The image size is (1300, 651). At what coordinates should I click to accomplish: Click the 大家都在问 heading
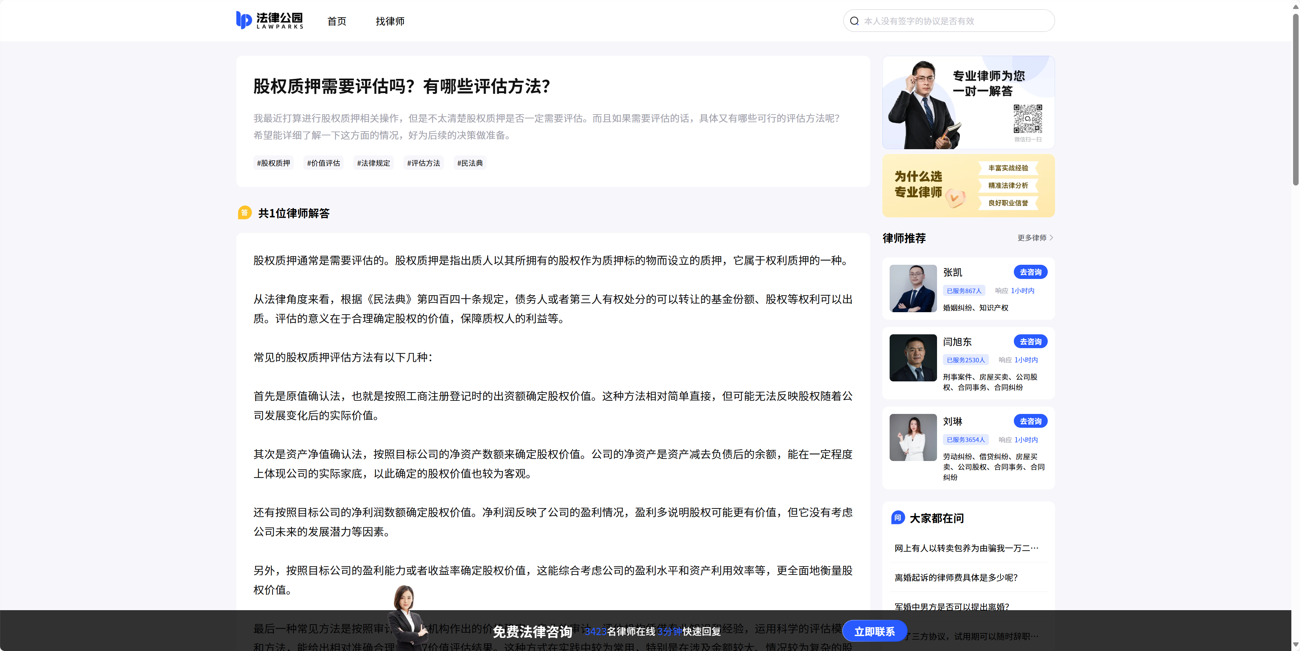[x=936, y=518]
